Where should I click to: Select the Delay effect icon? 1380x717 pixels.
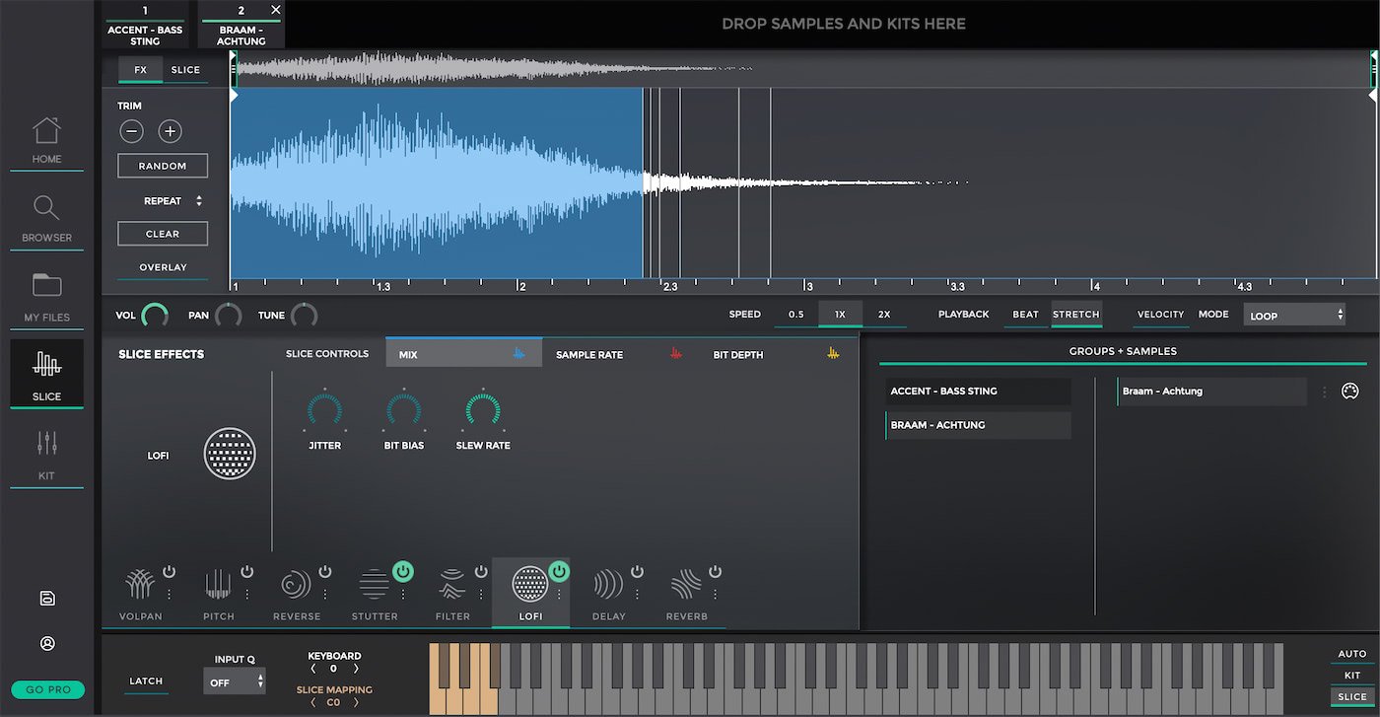point(608,585)
